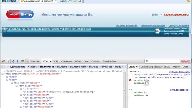Collapse the div class menu-main node

(21, 107)
